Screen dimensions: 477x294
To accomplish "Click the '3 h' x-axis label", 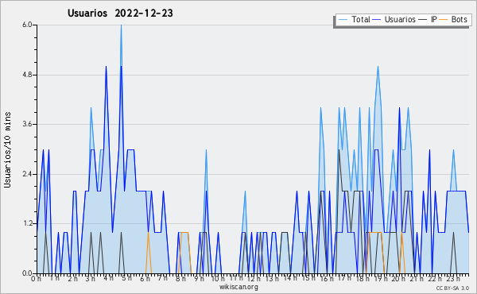I will pyautogui.click(x=91, y=278).
